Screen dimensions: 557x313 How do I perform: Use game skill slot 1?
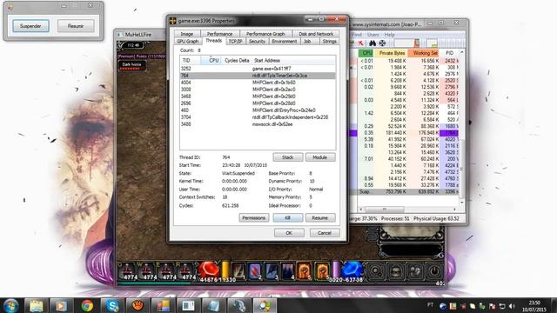click(238, 271)
